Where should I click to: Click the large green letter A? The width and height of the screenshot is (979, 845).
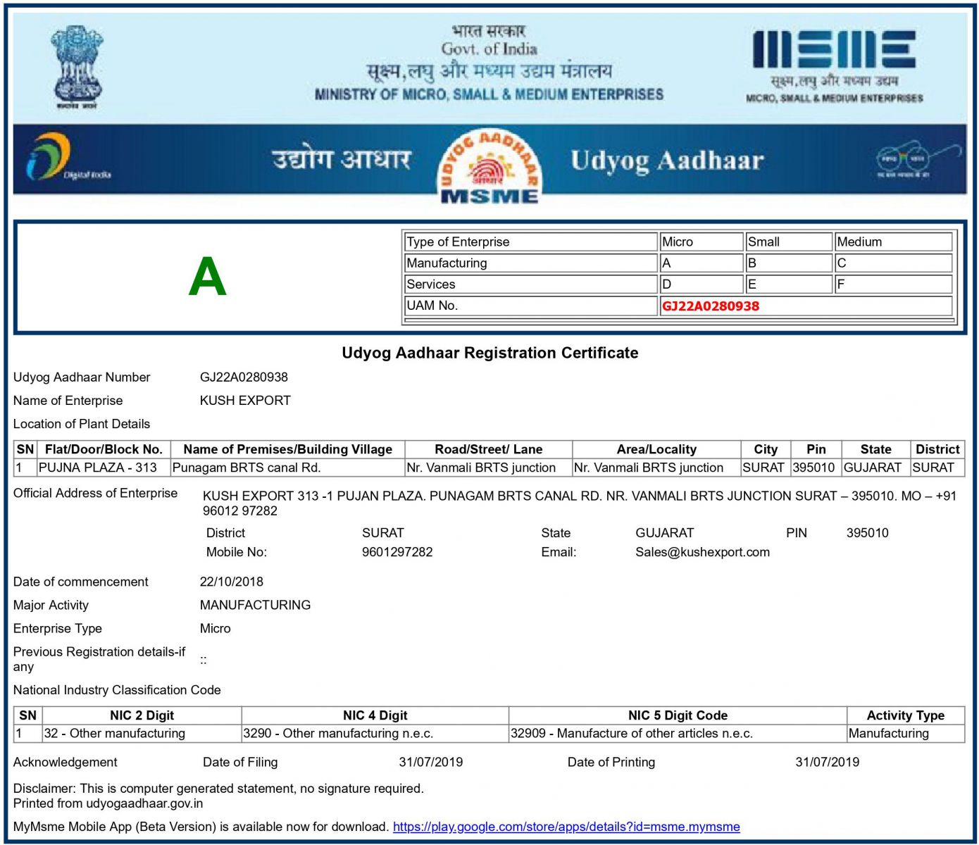(x=207, y=276)
